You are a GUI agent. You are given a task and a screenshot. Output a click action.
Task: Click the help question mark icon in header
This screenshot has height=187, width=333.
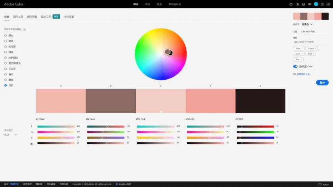coord(304,4)
